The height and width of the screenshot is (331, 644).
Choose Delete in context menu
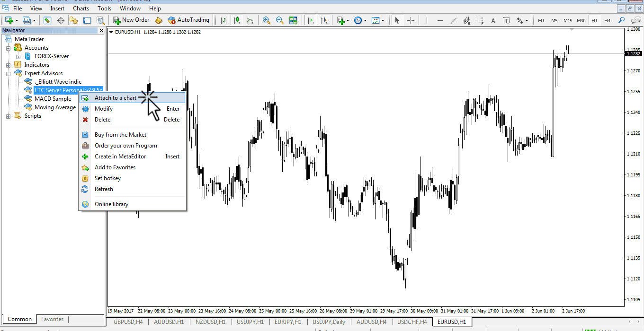point(132,120)
